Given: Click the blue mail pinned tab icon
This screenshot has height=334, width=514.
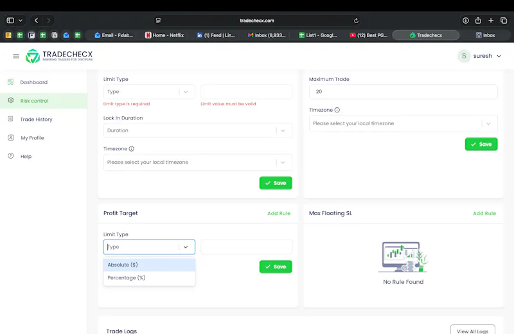Looking at the screenshot, I should [x=66, y=35].
